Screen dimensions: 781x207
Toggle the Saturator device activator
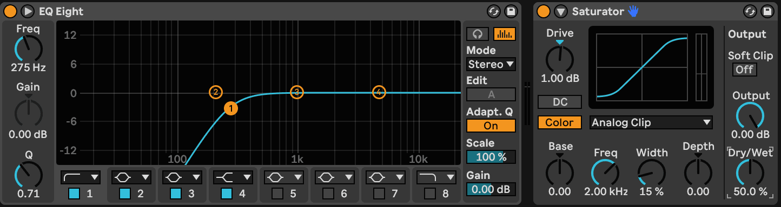544,11
